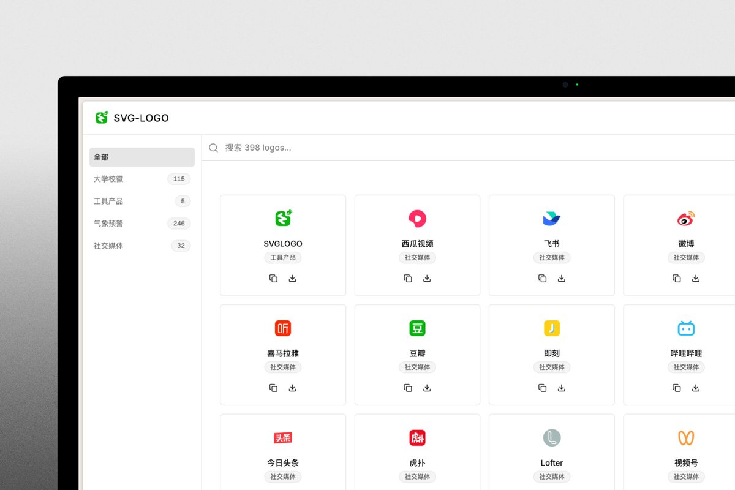Screen dimensions: 735x490
Task: Download the SVGLOGO card logo
Action: coord(293,279)
